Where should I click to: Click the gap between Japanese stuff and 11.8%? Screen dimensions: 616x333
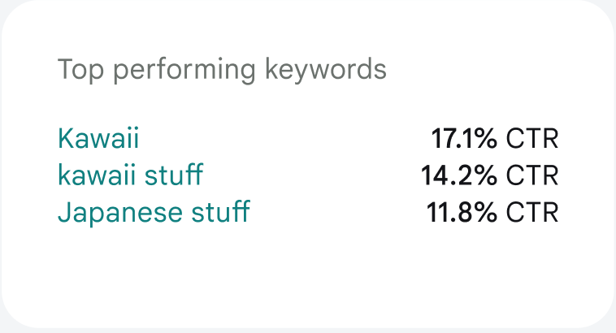[x=337, y=213]
